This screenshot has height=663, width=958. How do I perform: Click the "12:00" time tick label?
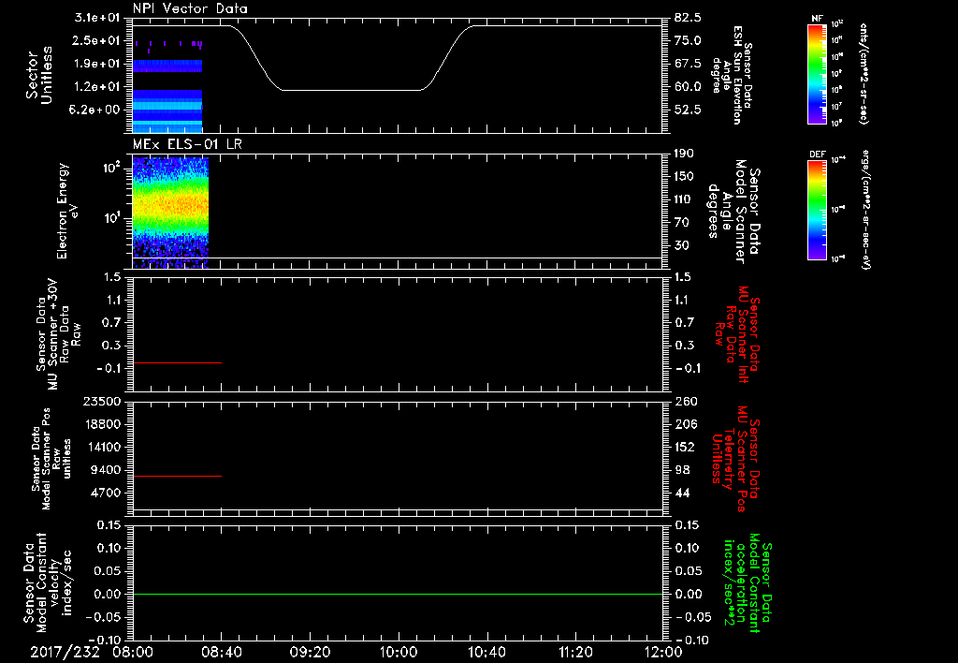click(x=663, y=653)
